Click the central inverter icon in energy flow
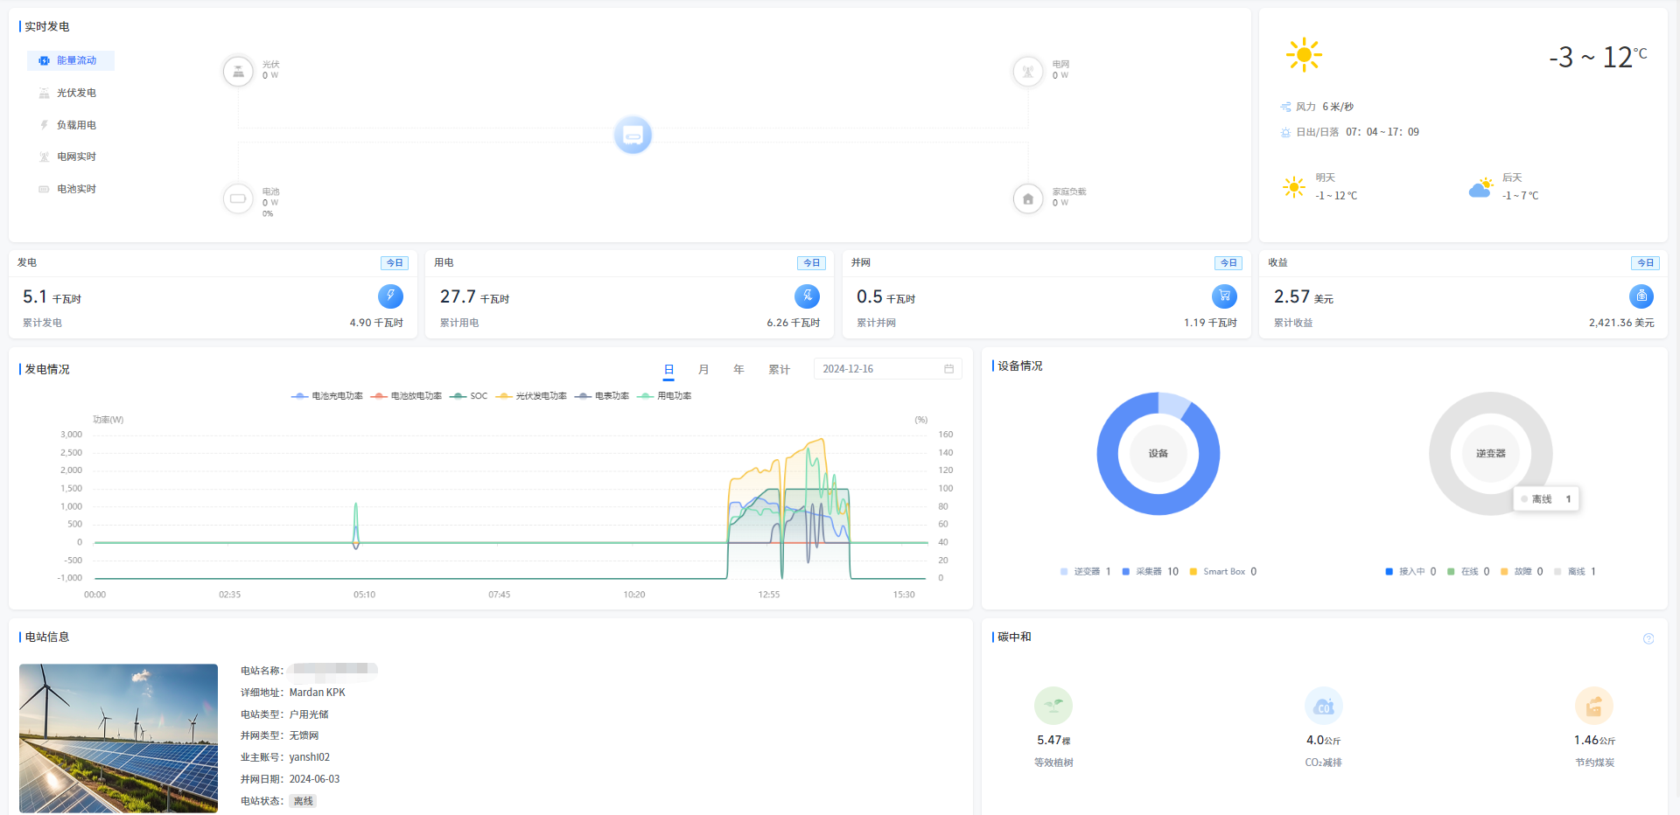Screen dimensions: 1680x815 point(633,135)
